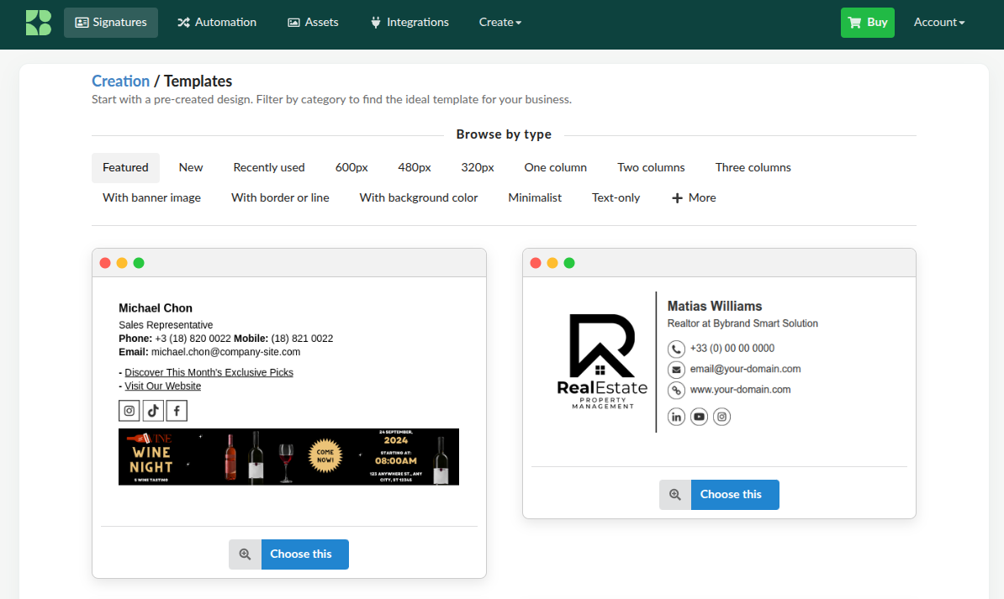Zoom preview of the Matias Williams template
Viewport: 1004px width, 599px height.
[x=675, y=495]
